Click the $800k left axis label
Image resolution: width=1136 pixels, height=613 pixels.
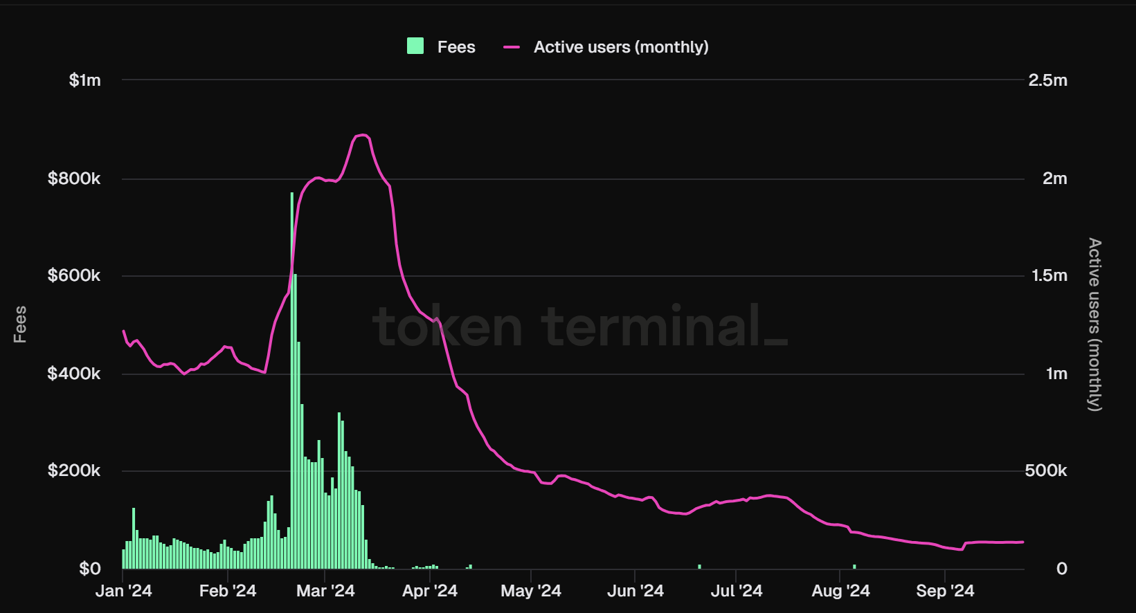click(x=74, y=179)
